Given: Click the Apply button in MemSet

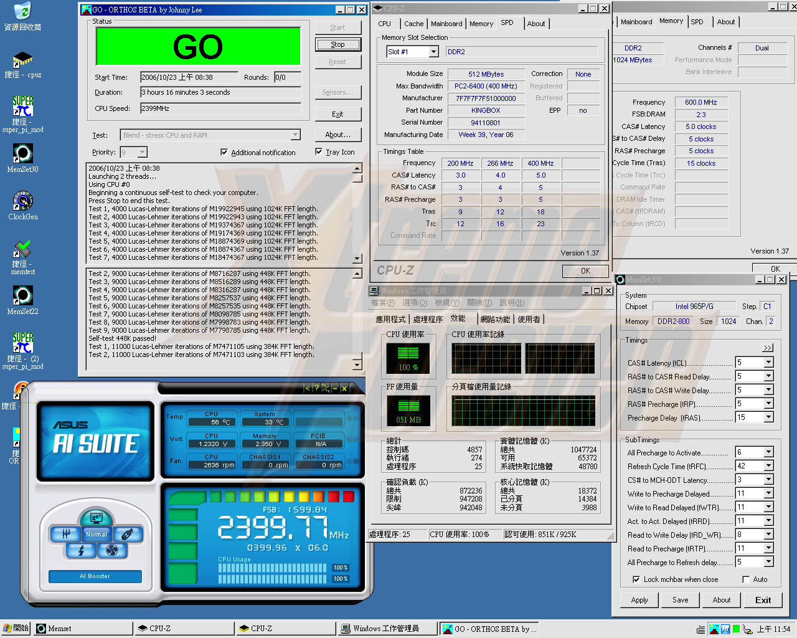Looking at the screenshot, I should click(639, 600).
